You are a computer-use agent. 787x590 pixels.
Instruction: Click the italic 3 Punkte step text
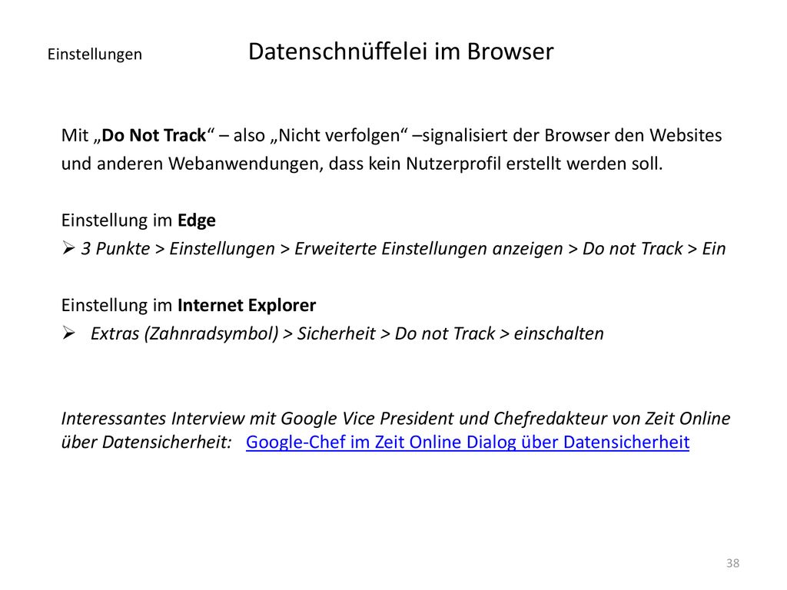pyautogui.click(x=115, y=248)
